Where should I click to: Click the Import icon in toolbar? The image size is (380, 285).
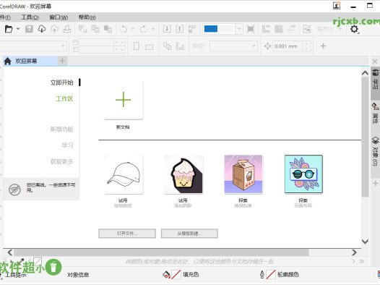coord(167,29)
